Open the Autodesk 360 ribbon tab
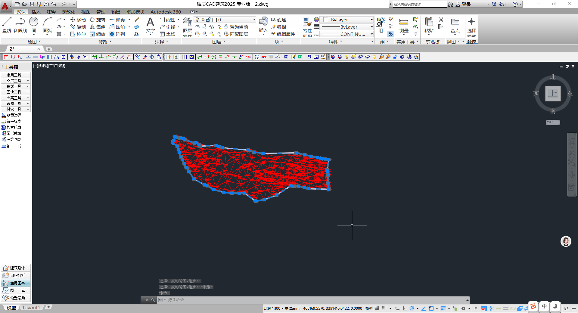Screen dimensions: 578x313 pyautogui.click(x=166, y=12)
